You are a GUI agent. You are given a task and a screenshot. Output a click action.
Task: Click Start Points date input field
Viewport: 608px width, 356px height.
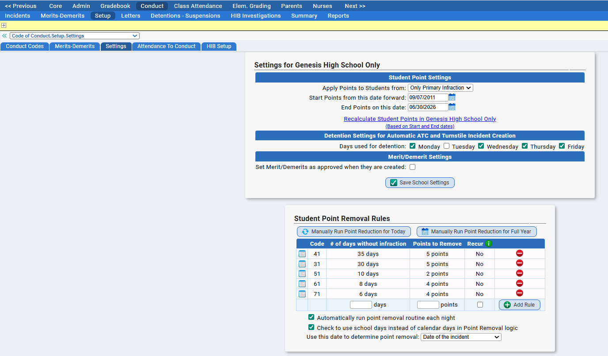click(x=428, y=97)
